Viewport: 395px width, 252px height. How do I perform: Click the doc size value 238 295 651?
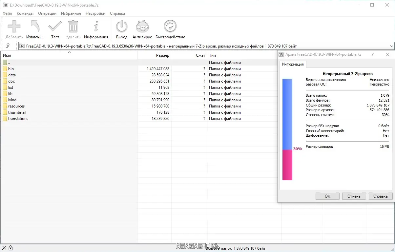pos(159,81)
